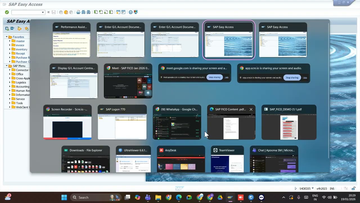The width and height of the screenshot is (360, 203).
Task: Click the disabled Save diskette icon
Action: (53, 12)
